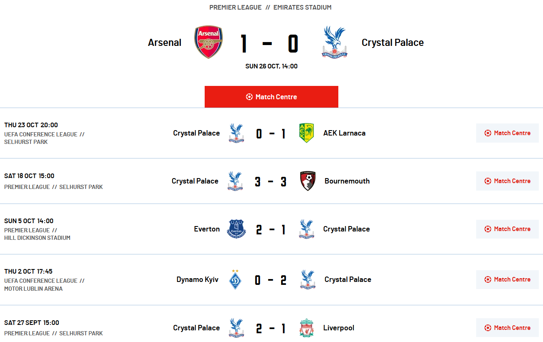Click the Bournemouth club badge
543x342 pixels.
pos(308,181)
